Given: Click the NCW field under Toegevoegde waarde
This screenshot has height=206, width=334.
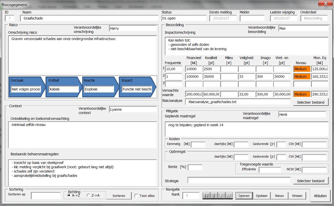Looking at the screenshot, I should coord(314,170).
